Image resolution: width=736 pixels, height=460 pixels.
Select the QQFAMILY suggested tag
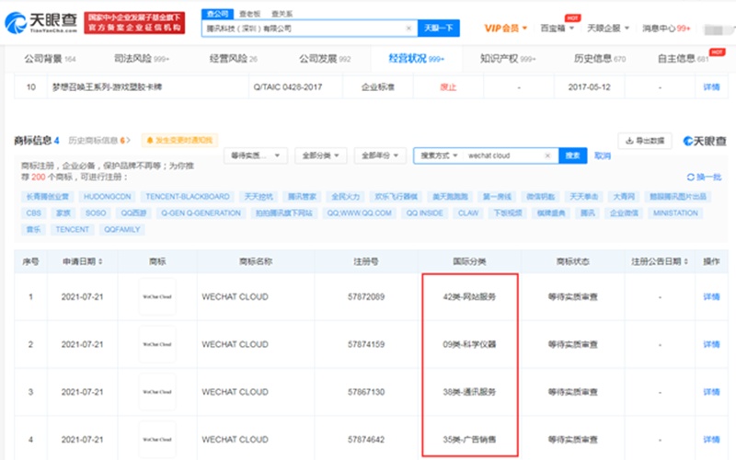pyautogui.click(x=122, y=229)
